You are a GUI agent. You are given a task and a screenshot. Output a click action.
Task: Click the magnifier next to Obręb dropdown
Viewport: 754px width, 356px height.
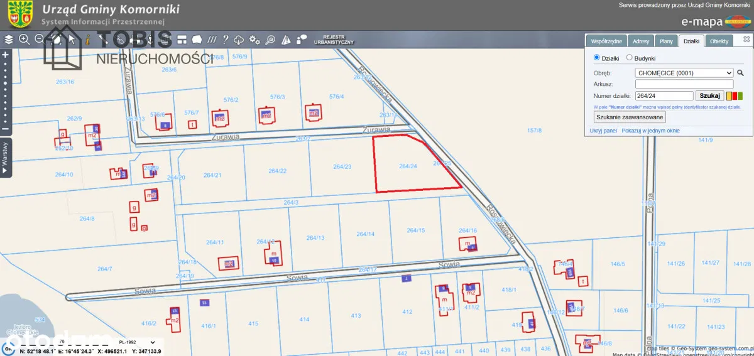740,73
